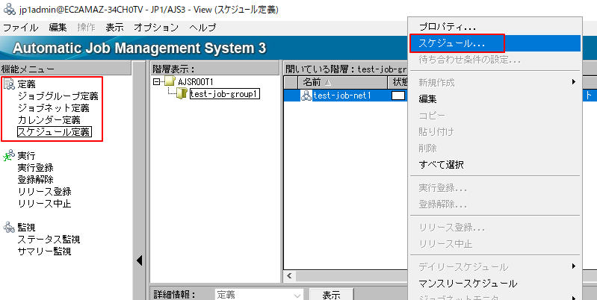
Task: Click the jobnet icon beside test-job-net1
Action: (x=306, y=96)
